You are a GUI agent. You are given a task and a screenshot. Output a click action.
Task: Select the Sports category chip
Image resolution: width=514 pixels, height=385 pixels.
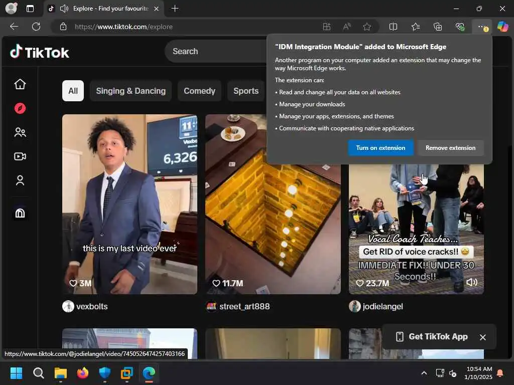tap(246, 91)
